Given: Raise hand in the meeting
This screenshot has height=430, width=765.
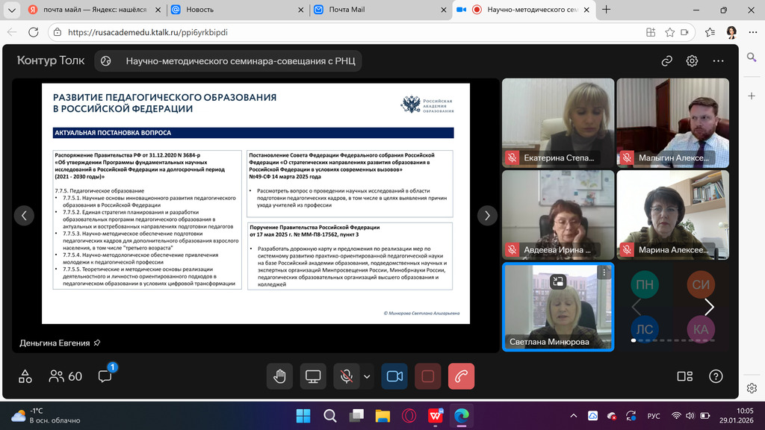Looking at the screenshot, I should [x=279, y=376].
